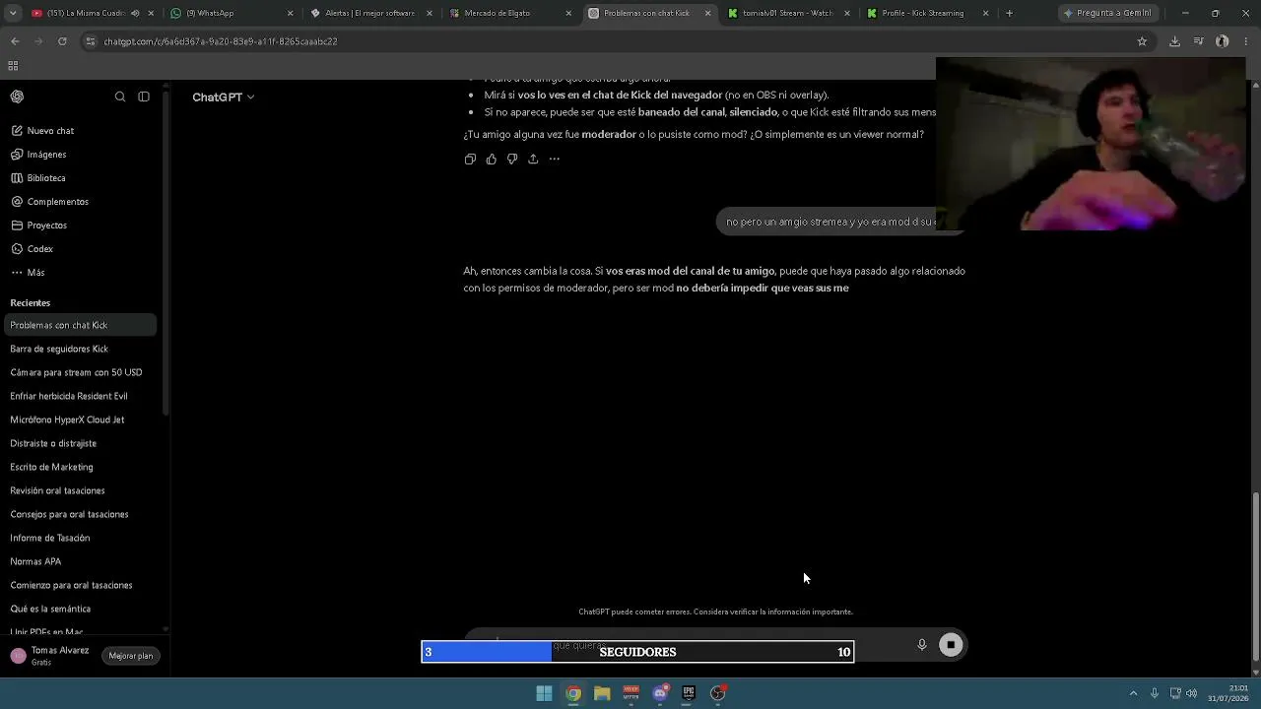Give the response a thumbs down
Viewport: 1261px width, 709px height.
tap(512, 160)
